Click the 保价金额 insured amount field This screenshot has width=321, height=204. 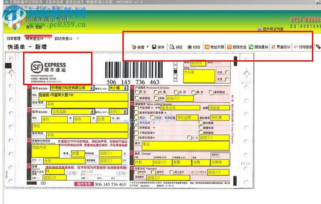(x=187, y=118)
